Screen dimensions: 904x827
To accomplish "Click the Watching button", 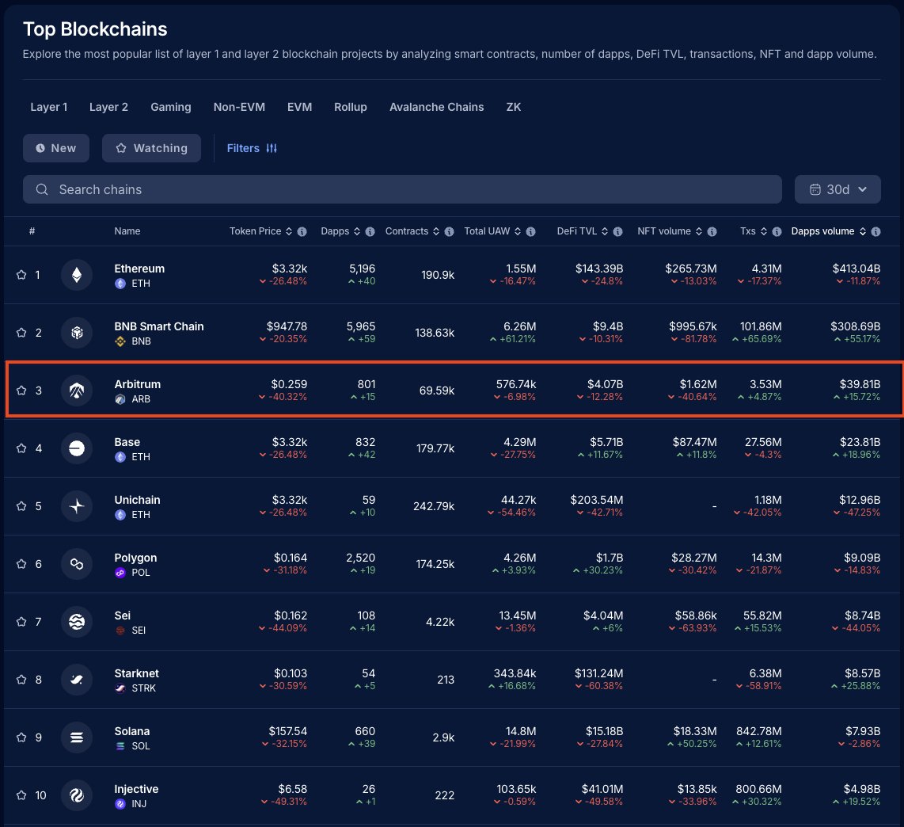I will (x=151, y=148).
